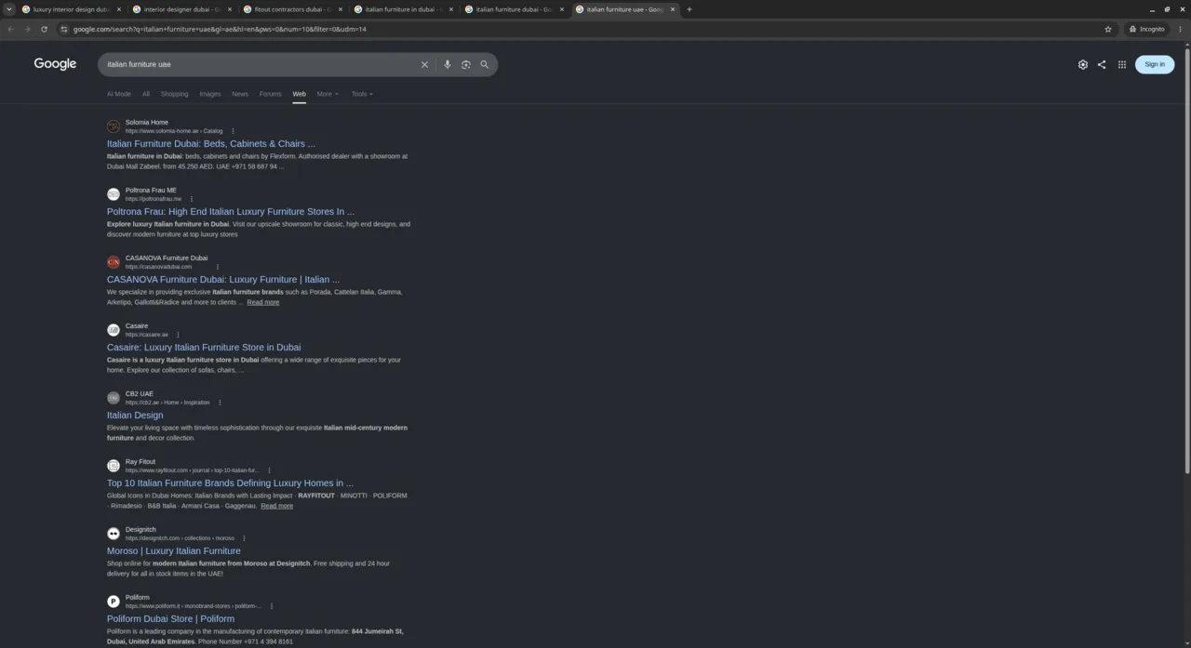Switch to Forums results tab

pos(270,94)
